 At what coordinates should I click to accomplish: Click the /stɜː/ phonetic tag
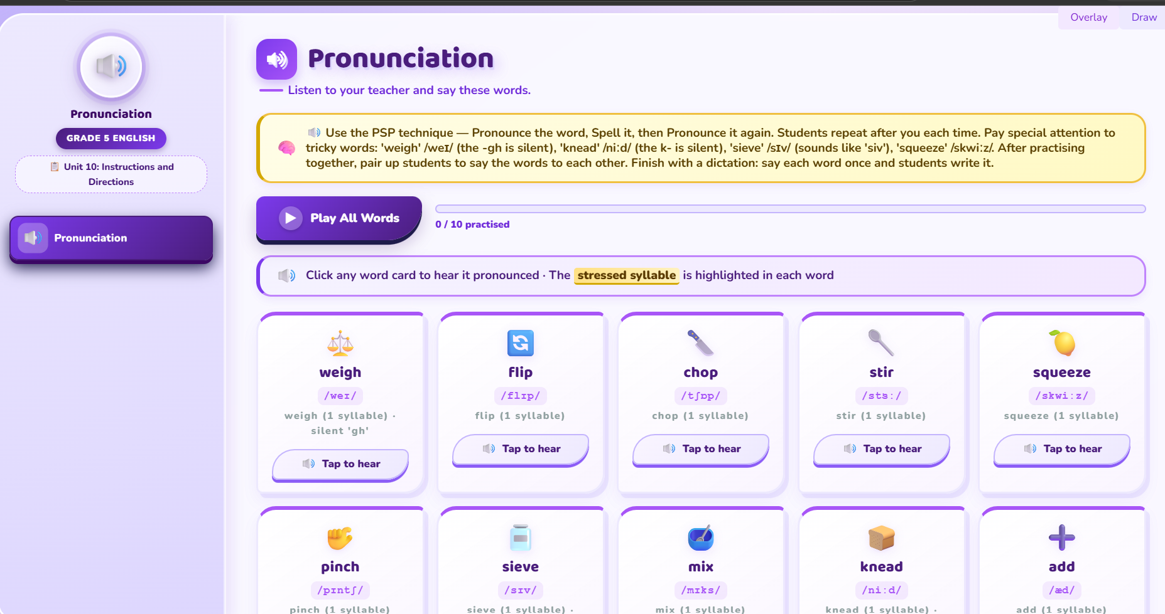(x=881, y=396)
